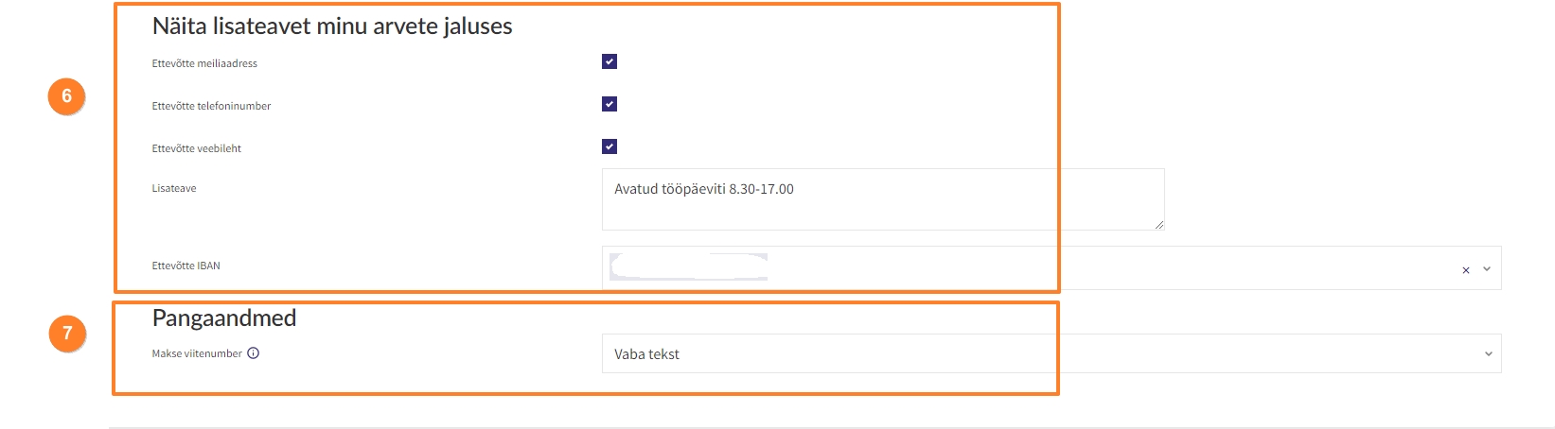Click the Ettevõtte veebileht label
Viewport: 1555px width, 429px height.
tap(197, 148)
